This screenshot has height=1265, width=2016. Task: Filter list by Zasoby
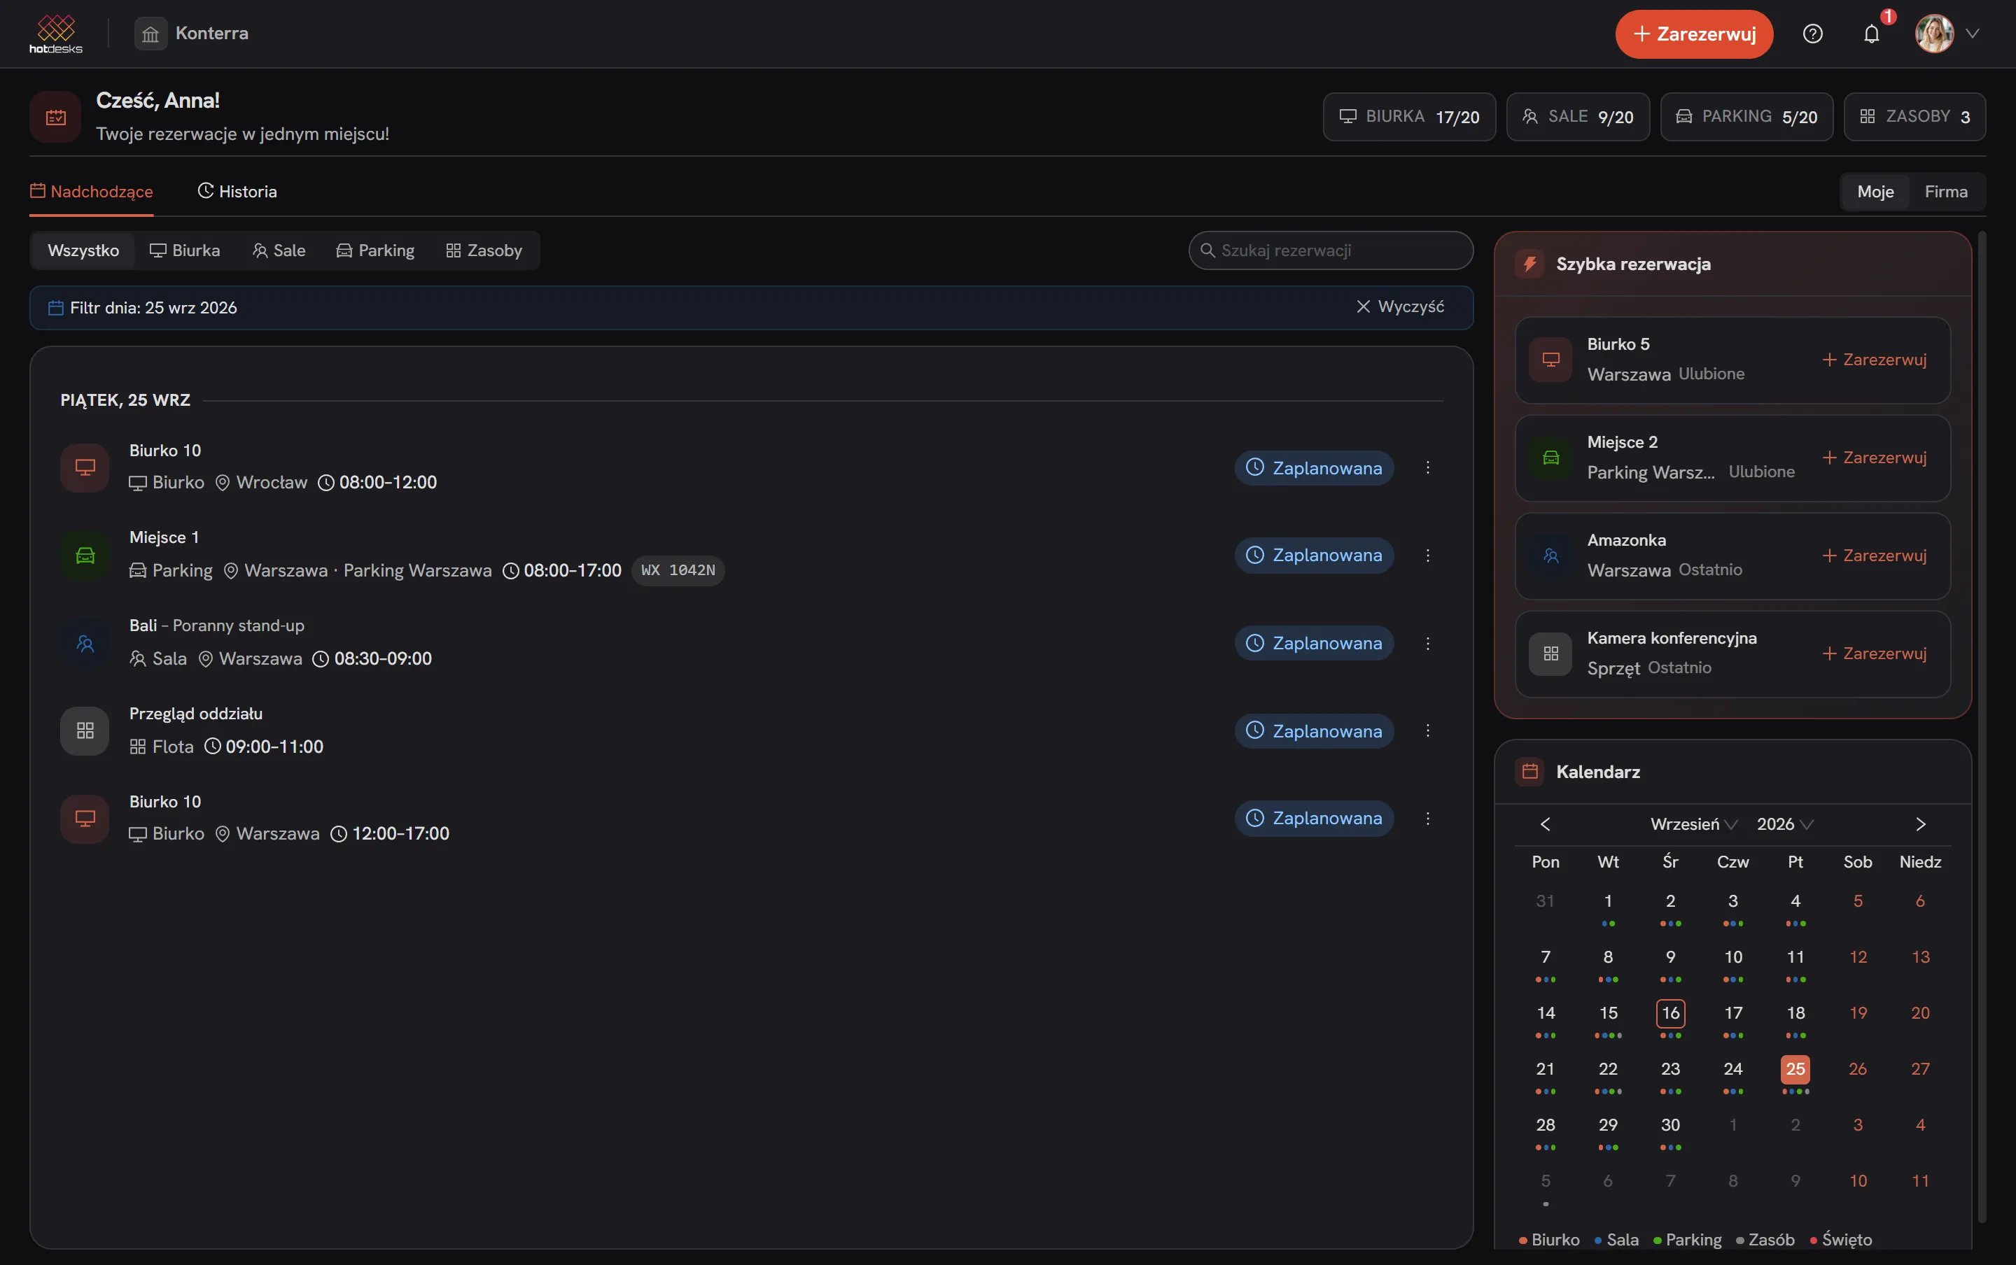point(484,250)
